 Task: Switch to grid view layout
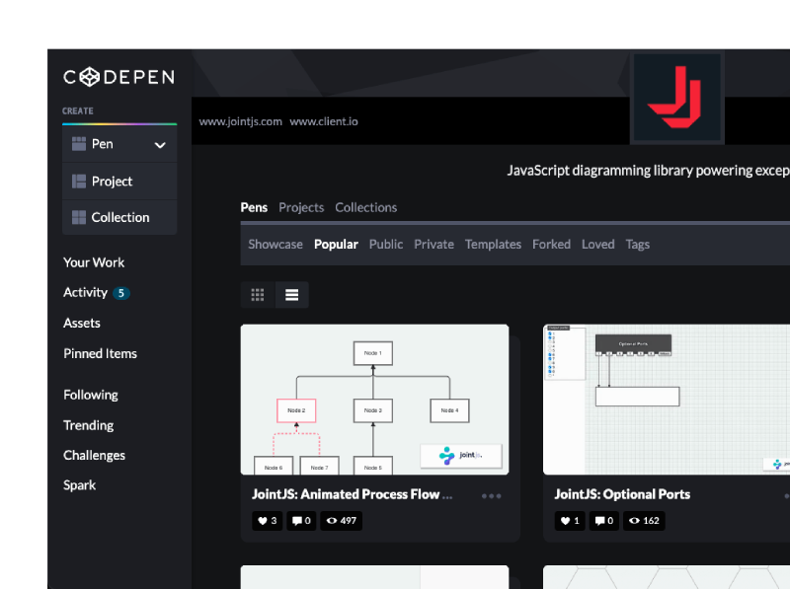258,294
